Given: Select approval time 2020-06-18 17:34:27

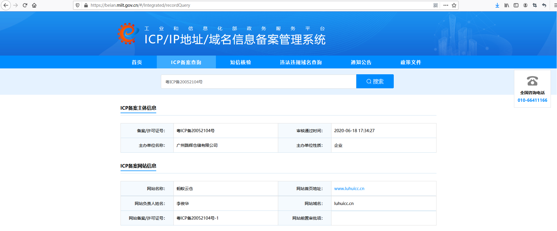Looking at the screenshot, I should (x=354, y=131).
